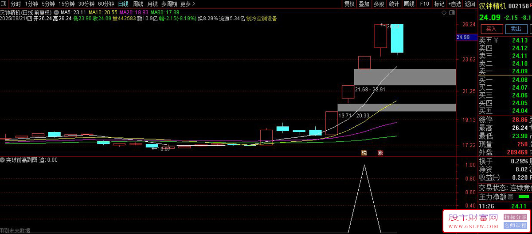Click the green 主力净额 bar
This screenshot has height=234, width=532.
tap(523, 196)
